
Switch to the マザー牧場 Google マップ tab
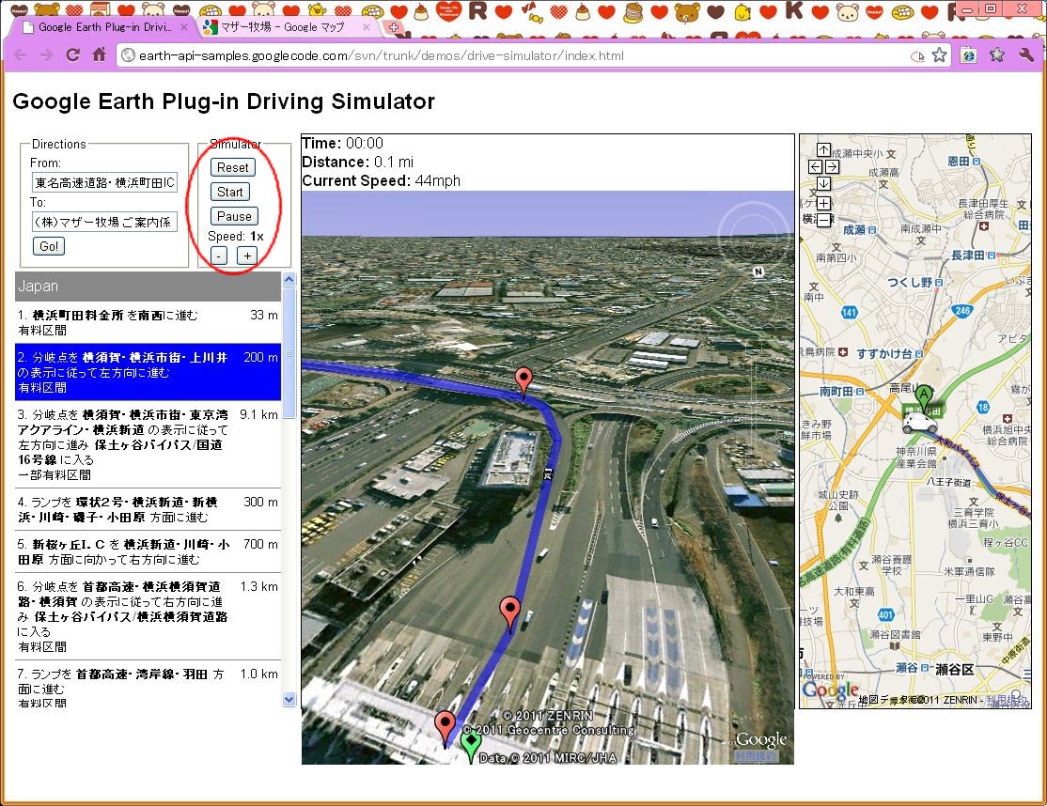point(283,27)
